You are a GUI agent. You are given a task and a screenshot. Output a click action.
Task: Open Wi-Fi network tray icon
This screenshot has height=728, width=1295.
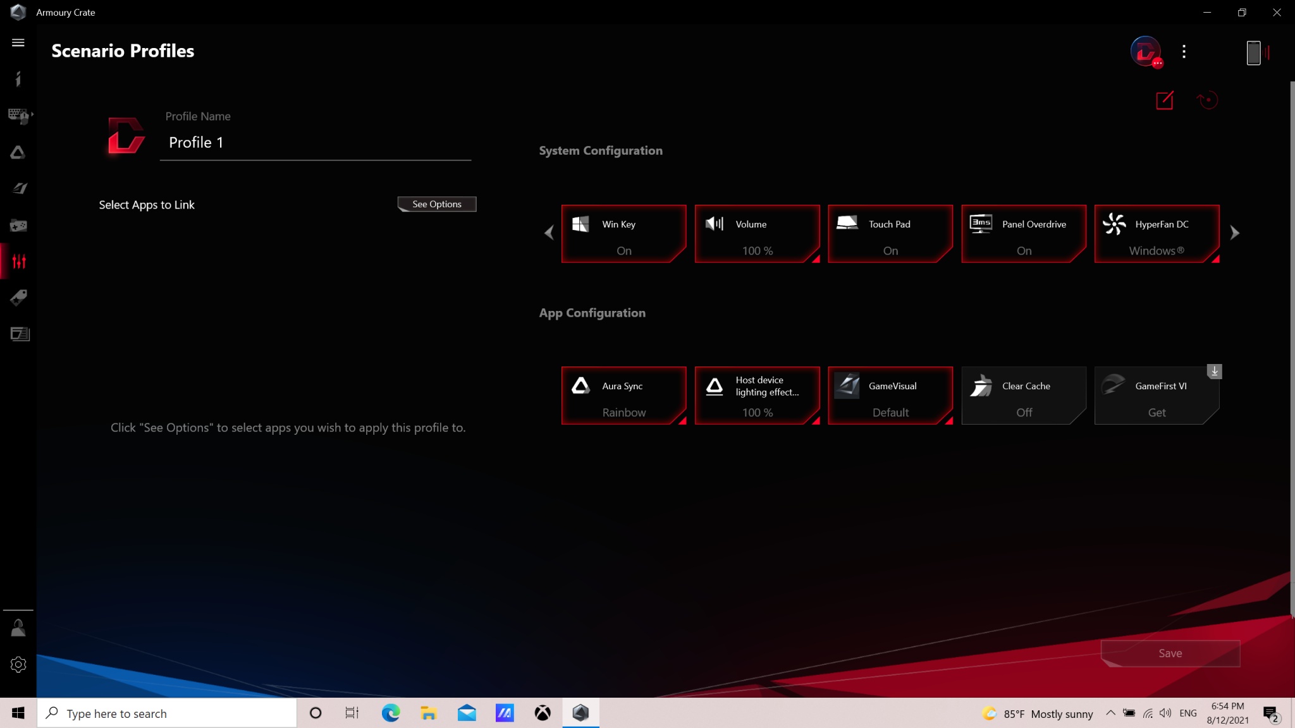[x=1148, y=713]
